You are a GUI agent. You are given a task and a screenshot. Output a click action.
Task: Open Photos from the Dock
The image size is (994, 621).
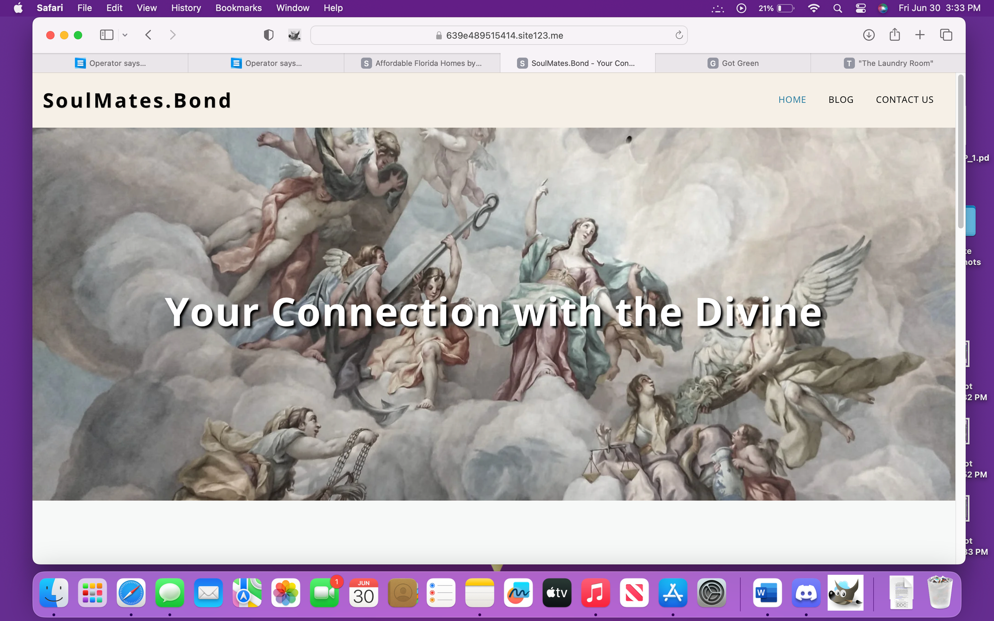pos(286,593)
